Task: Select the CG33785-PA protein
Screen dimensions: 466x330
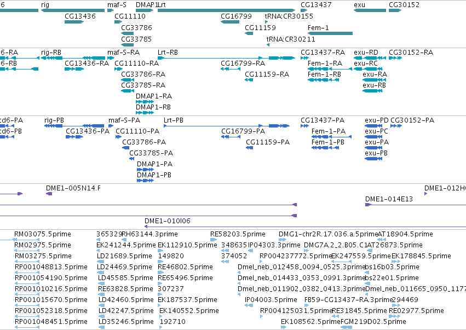Action: [x=131, y=159]
